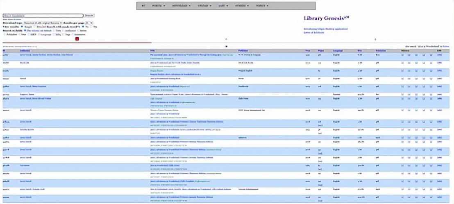Click the W. W. Norton & Company publisher cell
454x204 pixels.
click(x=250, y=55)
